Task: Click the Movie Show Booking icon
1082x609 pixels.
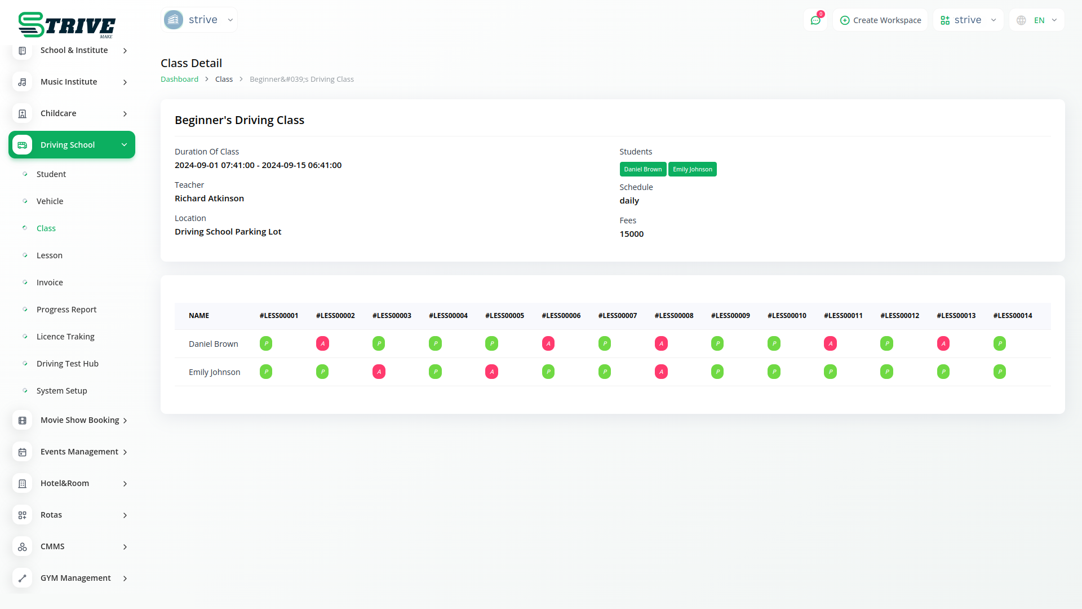Action: coord(23,420)
